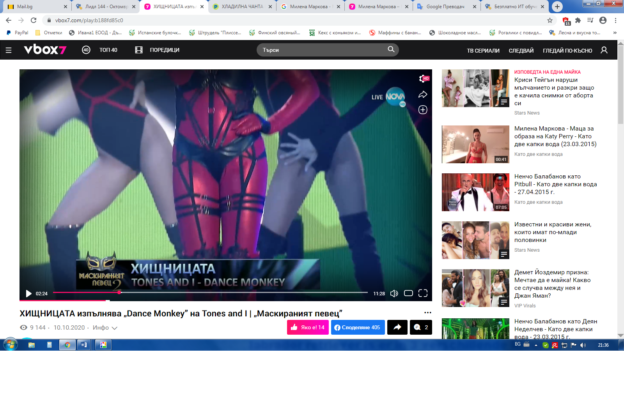
Task: Click the magnifier search icon
Action: 391,49
